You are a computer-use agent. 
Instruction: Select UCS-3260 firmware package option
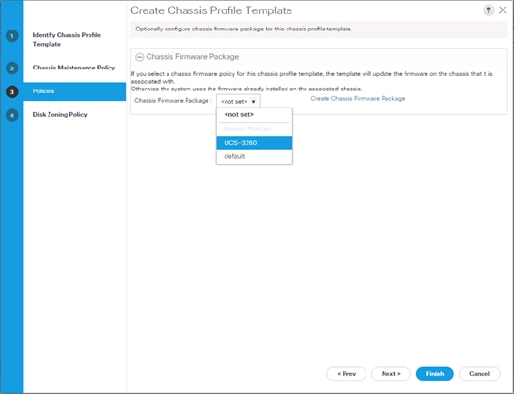click(x=254, y=143)
